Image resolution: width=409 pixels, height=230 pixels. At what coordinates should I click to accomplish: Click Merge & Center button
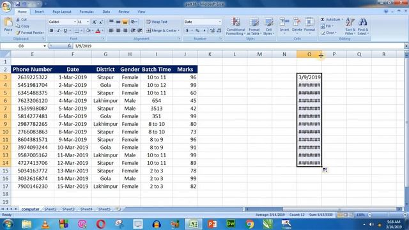coord(162,31)
